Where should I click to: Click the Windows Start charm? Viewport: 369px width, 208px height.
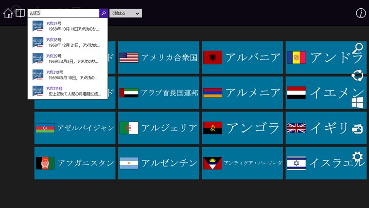[357, 102]
